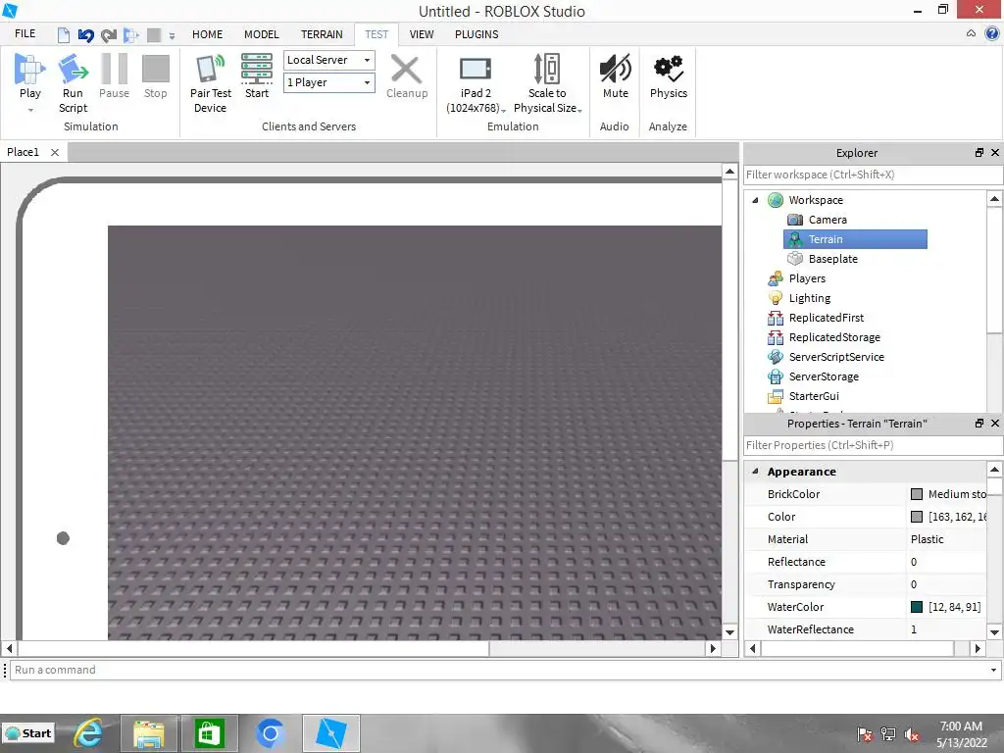The height and width of the screenshot is (753, 1004).
Task: Close the Properties panel
Action: [x=995, y=424]
